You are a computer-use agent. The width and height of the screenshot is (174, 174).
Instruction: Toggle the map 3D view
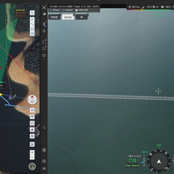pos(32,110)
